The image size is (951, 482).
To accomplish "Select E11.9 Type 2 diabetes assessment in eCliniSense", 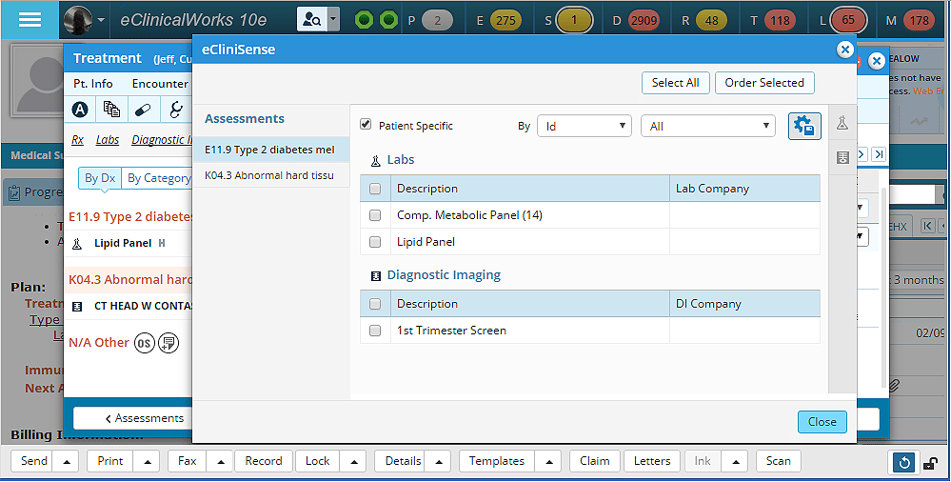I will [x=271, y=150].
